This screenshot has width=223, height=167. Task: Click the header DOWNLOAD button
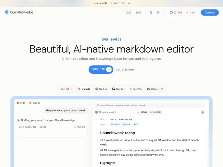click(x=210, y=13)
